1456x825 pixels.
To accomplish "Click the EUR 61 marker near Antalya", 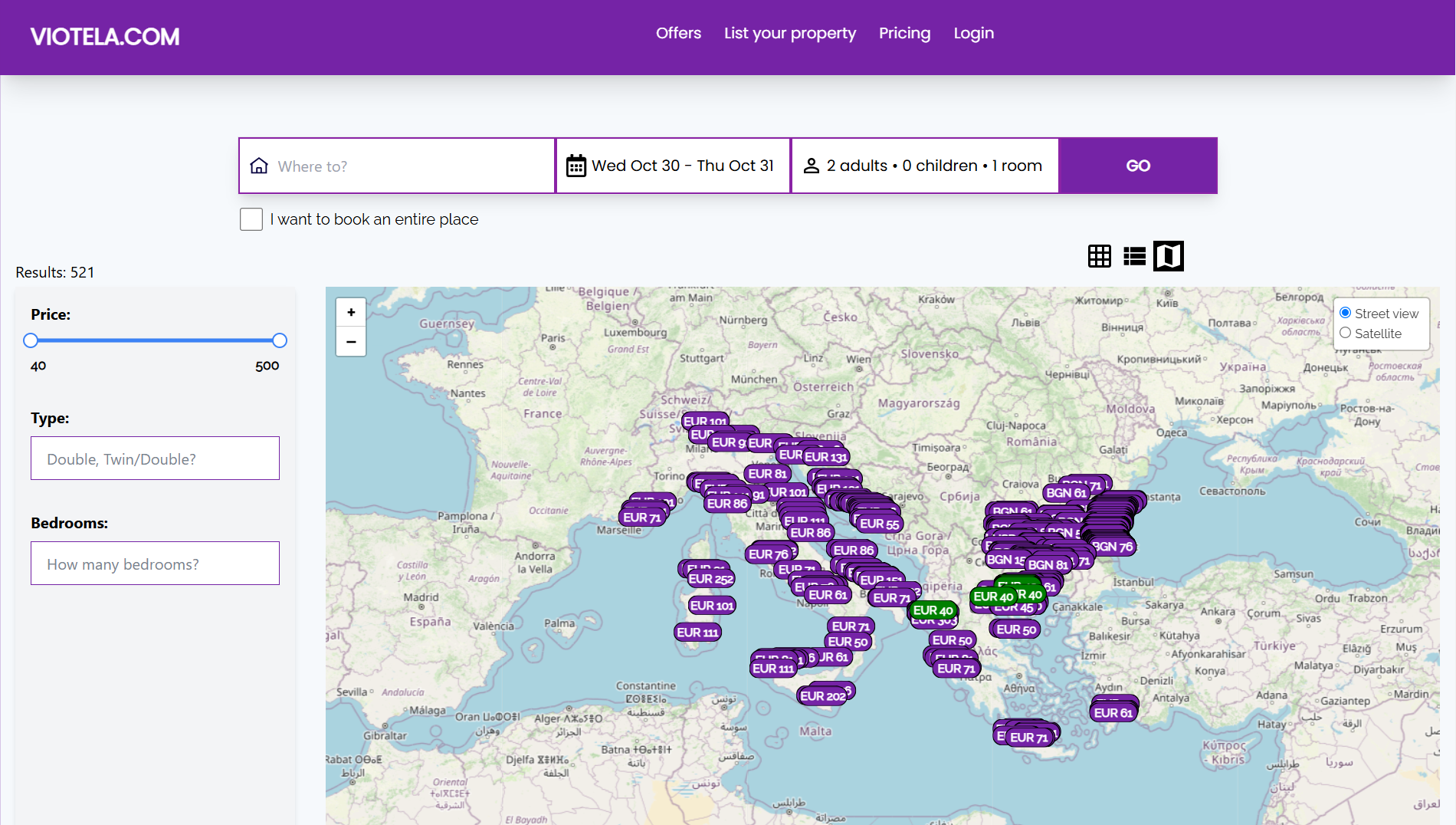I will pyautogui.click(x=1113, y=713).
